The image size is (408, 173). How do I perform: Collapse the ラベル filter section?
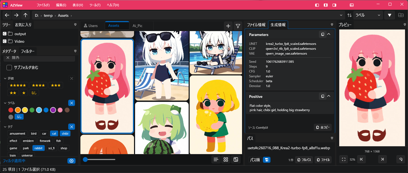click(x=5, y=103)
